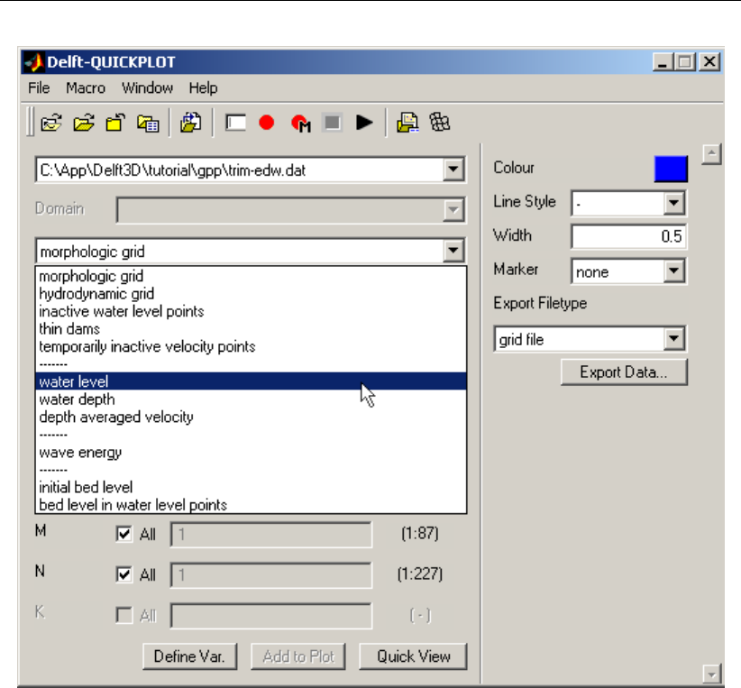
Task: Select water depth in the list
Action: click(251, 399)
